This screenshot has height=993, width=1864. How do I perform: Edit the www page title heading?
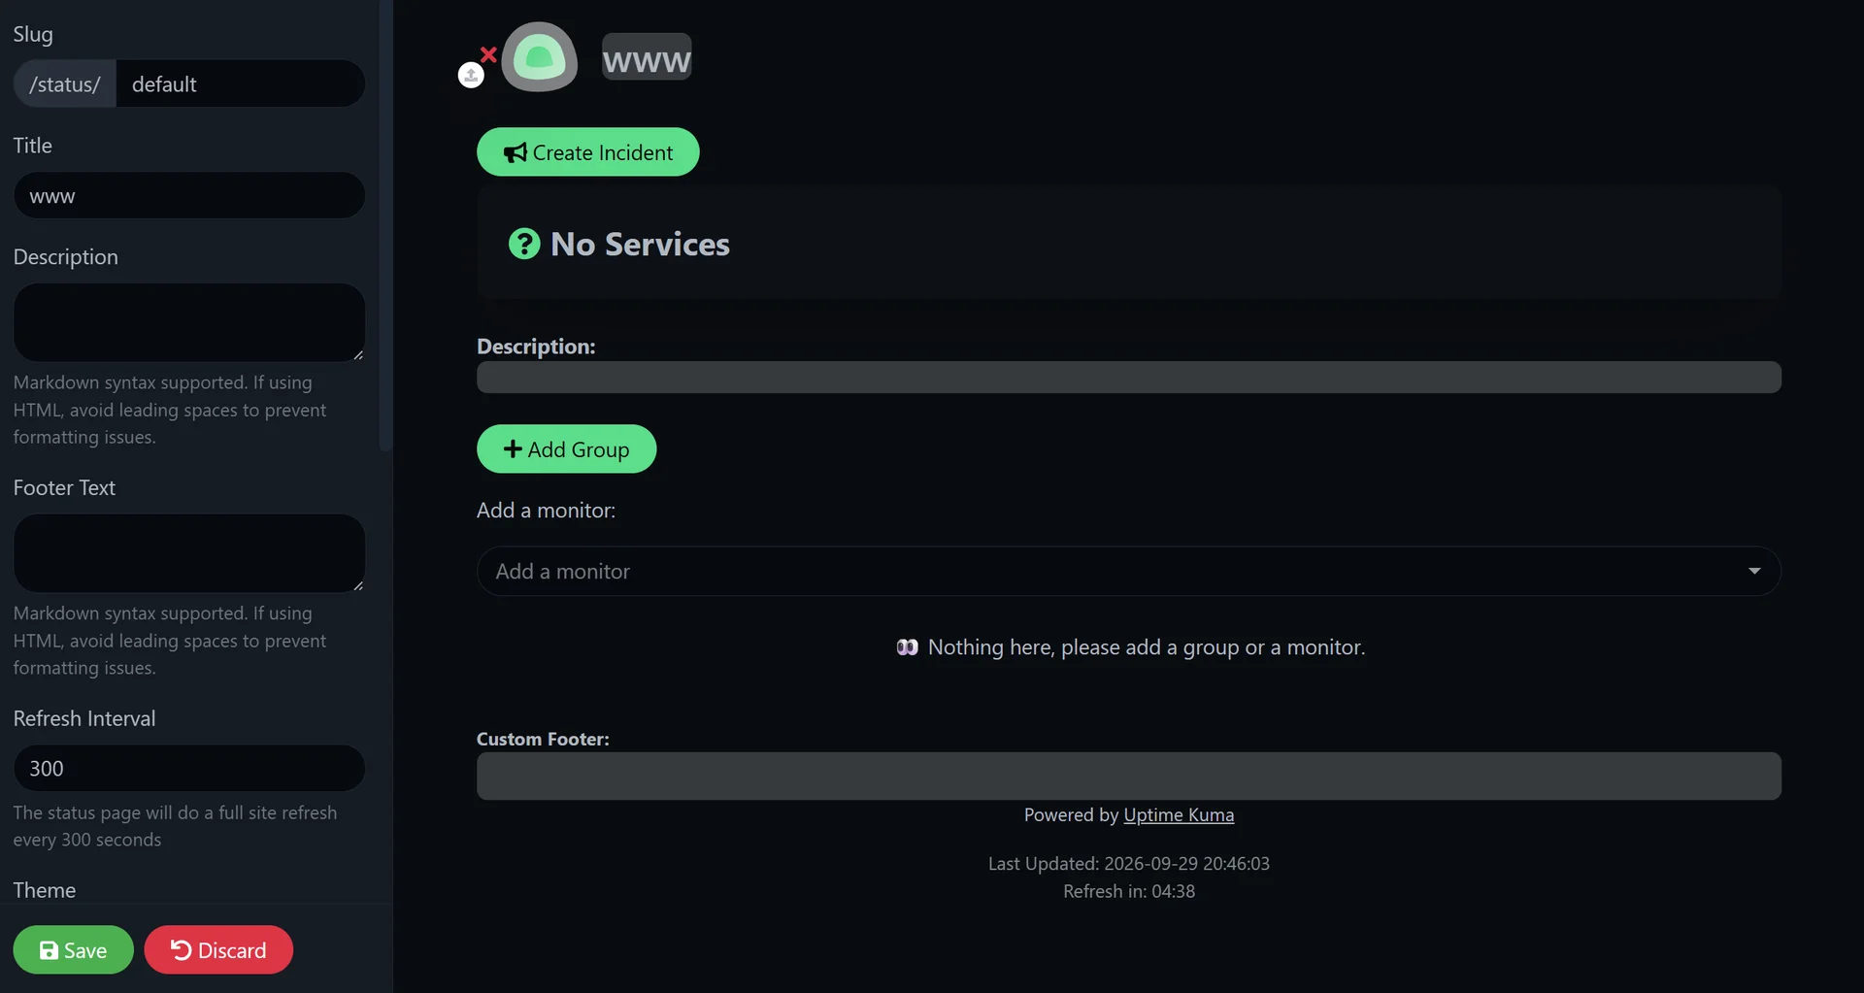pos(647,57)
